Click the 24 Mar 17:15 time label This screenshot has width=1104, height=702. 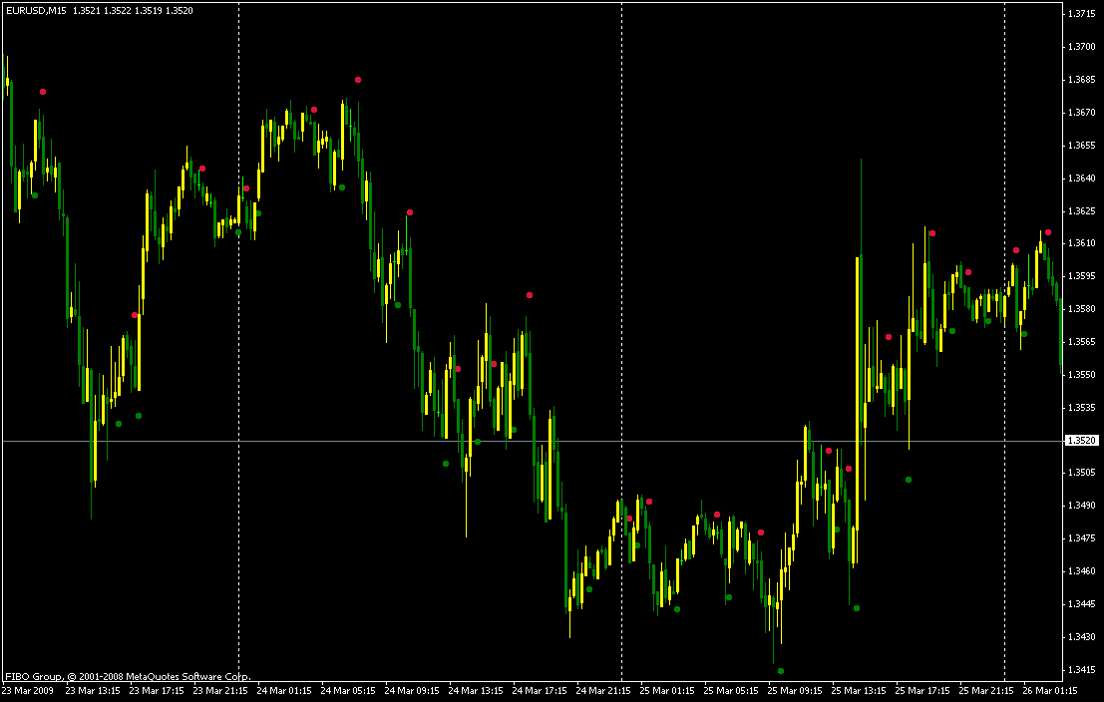(x=540, y=691)
